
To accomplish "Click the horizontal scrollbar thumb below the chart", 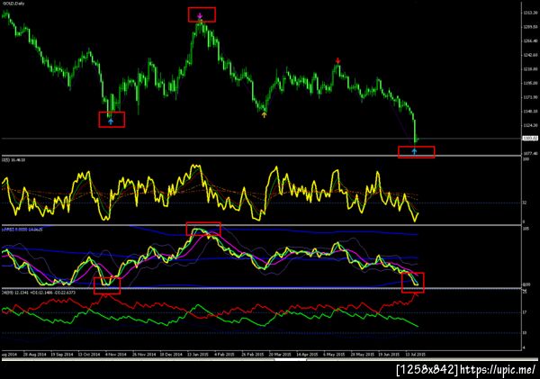I will 290,360.
